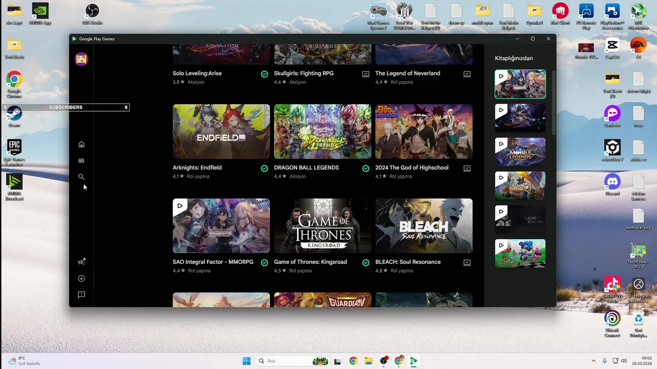Screen dimensions: 657x369
Task: Open Epic Games Launcher desktop icon
Action: [14, 153]
